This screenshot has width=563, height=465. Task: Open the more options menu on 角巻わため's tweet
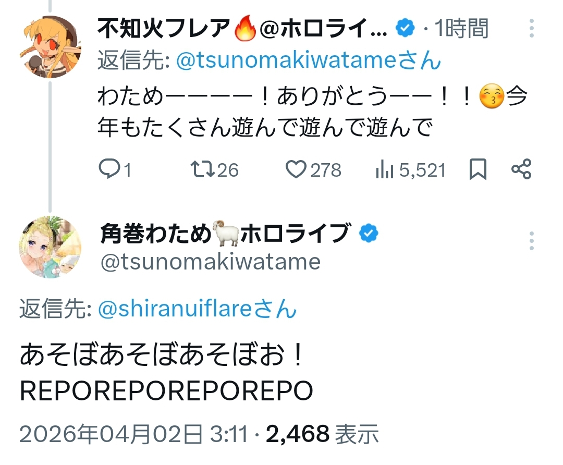pos(532,241)
